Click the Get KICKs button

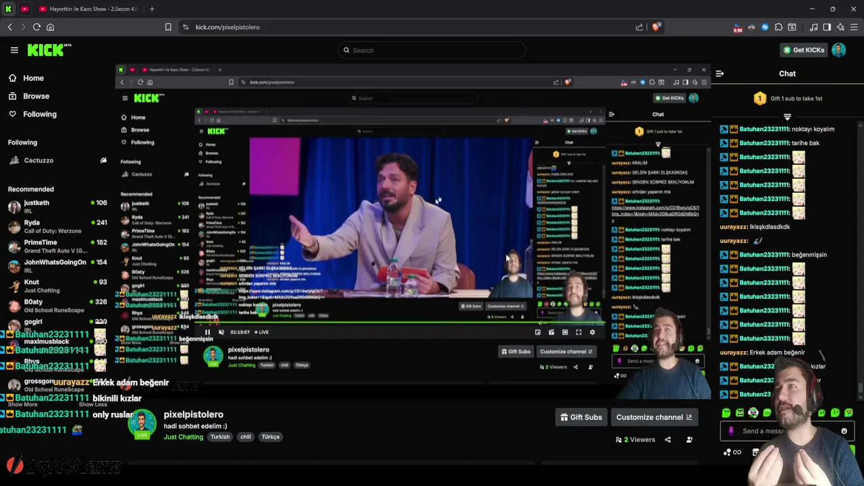point(803,50)
